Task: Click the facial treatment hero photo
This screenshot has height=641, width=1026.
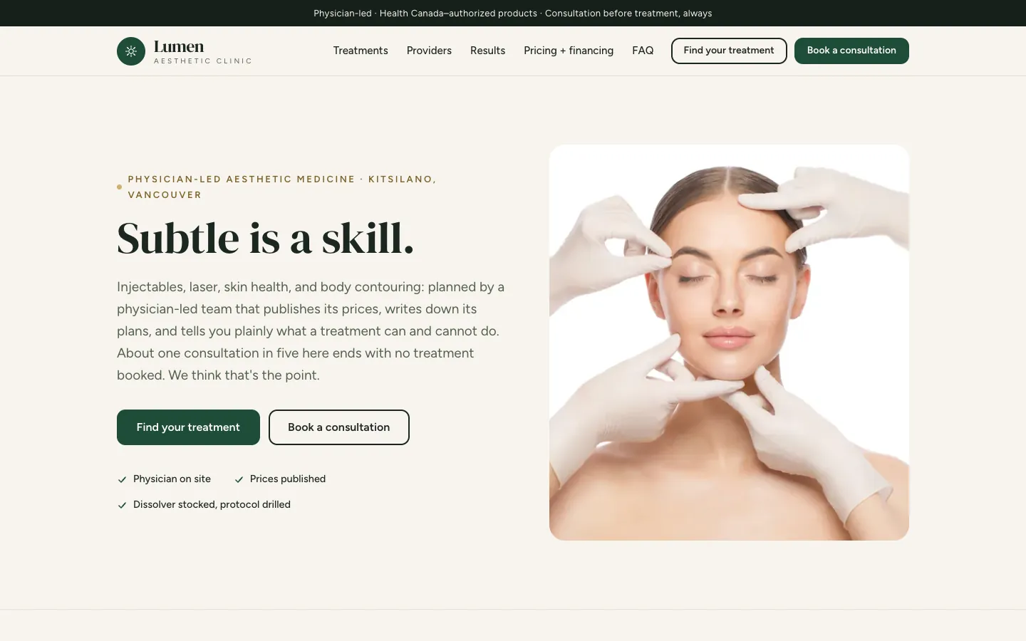Action: tap(729, 343)
